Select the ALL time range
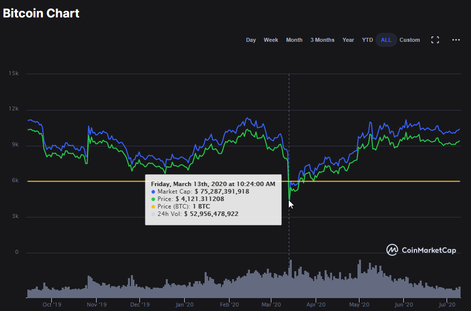The height and width of the screenshot is (311, 471). pyautogui.click(x=386, y=40)
